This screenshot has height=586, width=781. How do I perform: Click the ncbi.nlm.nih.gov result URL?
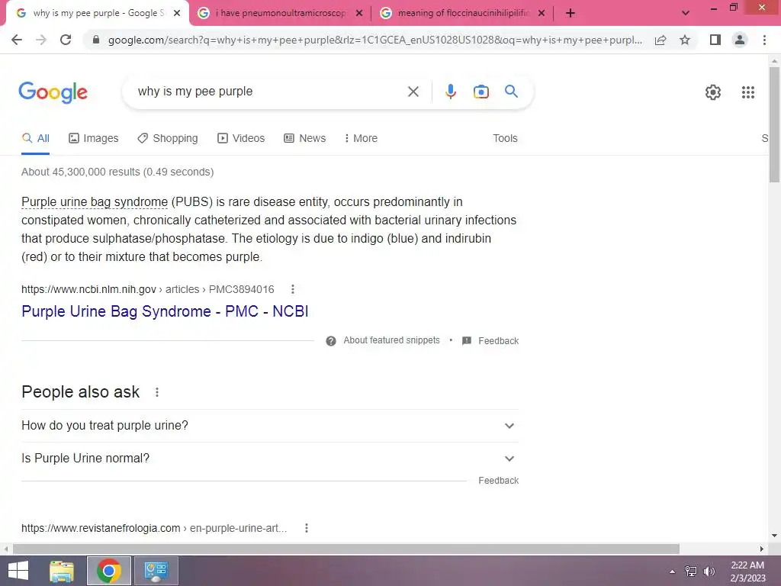pos(147,289)
